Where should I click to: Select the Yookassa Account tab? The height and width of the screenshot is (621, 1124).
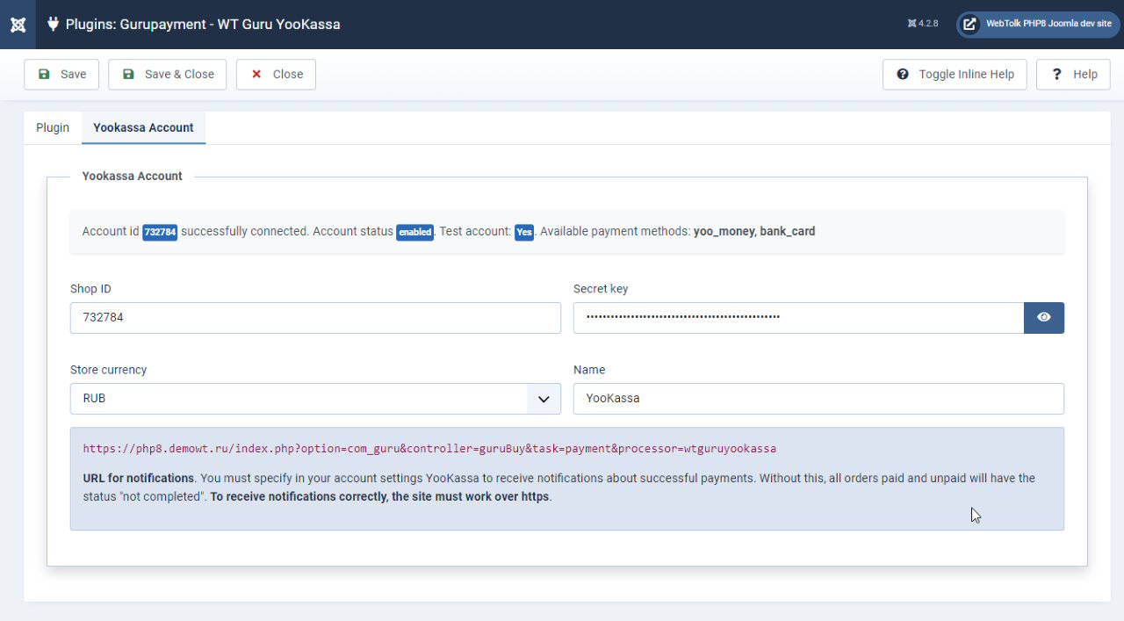(x=143, y=128)
